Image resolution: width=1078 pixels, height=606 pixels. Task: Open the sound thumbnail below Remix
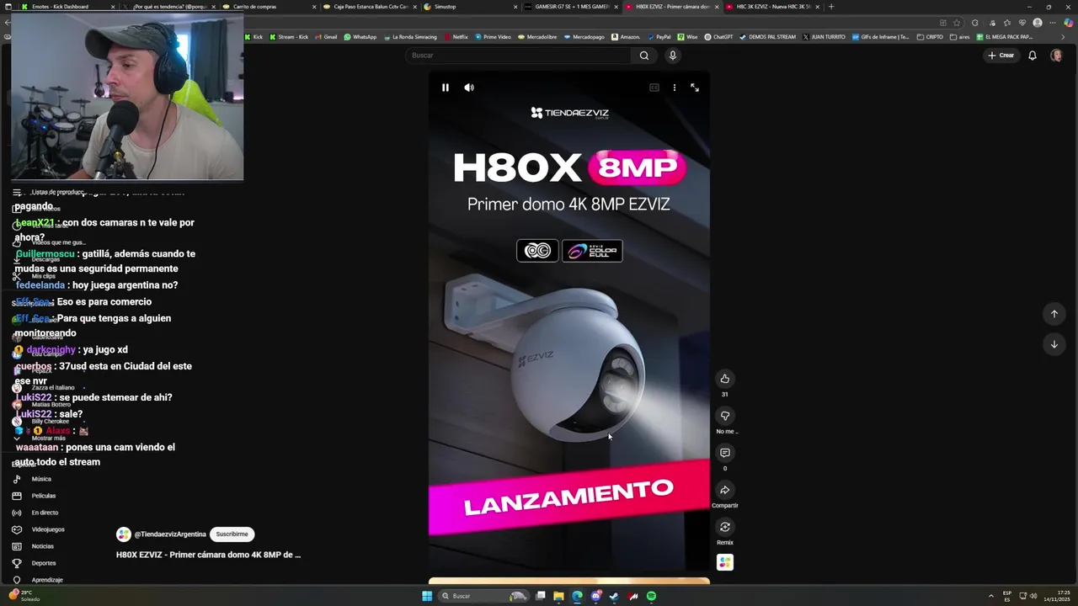(724, 562)
